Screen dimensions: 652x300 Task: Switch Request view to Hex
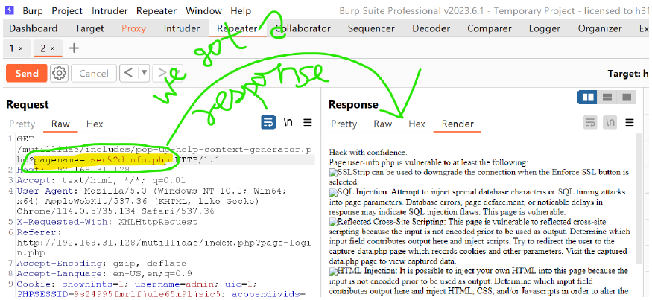95,124
